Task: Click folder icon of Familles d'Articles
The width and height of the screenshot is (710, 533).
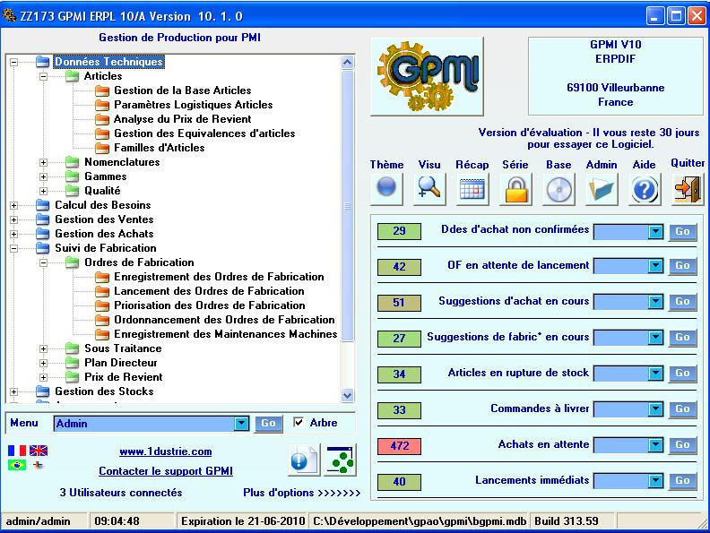Action: (102, 148)
